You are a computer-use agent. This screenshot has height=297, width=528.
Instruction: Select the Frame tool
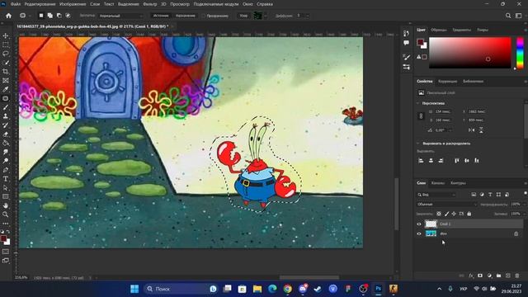click(6, 81)
